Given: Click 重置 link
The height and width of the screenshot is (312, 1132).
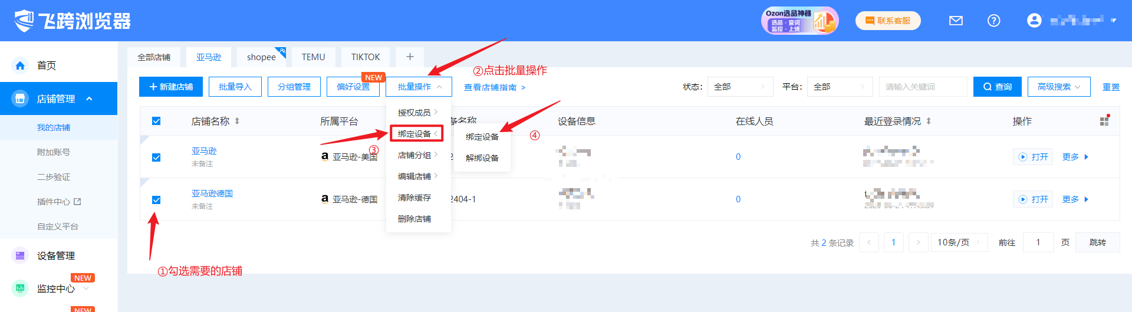Looking at the screenshot, I should point(1111,87).
